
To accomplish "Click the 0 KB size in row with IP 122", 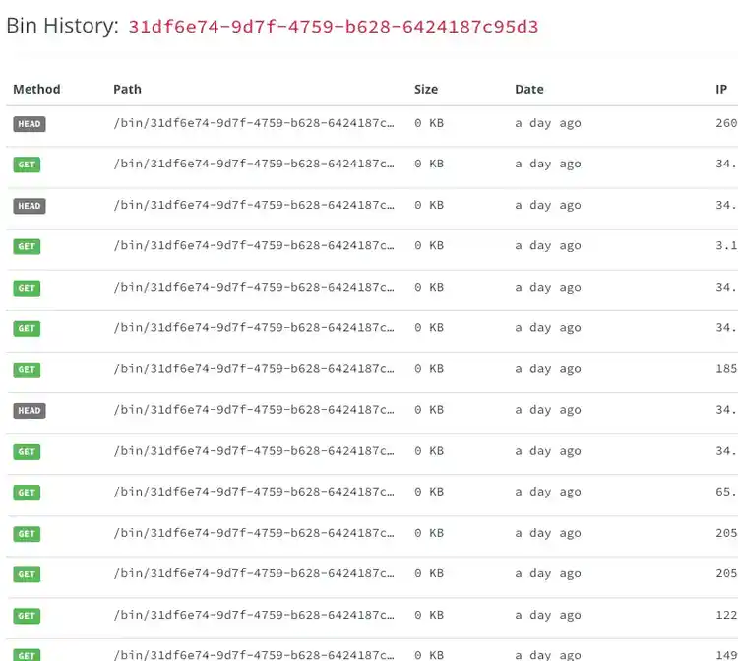I will (428, 615).
